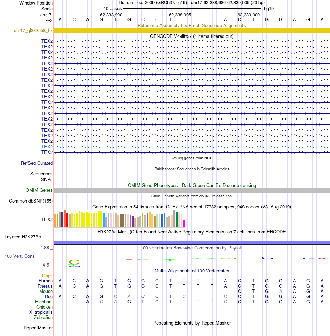
Task: Open Common dbSNP(155) track label
Action: tap(31, 201)
